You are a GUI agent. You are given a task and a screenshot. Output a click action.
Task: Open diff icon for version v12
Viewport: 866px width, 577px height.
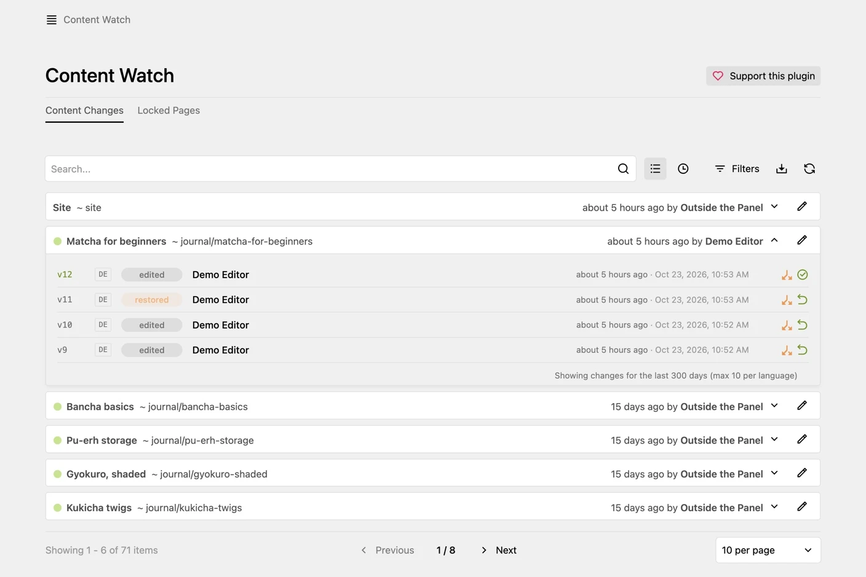point(787,275)
